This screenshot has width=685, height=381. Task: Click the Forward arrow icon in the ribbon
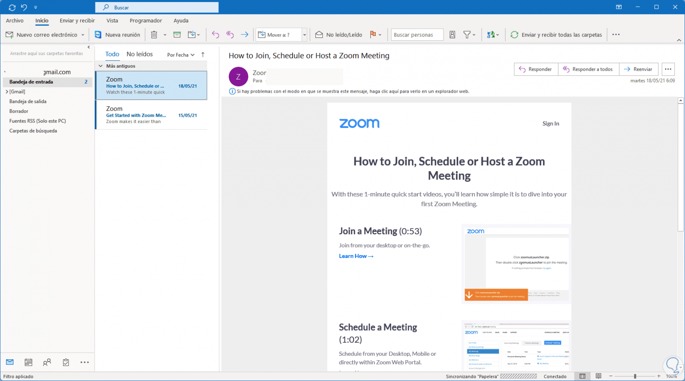[x=245, y=35]
